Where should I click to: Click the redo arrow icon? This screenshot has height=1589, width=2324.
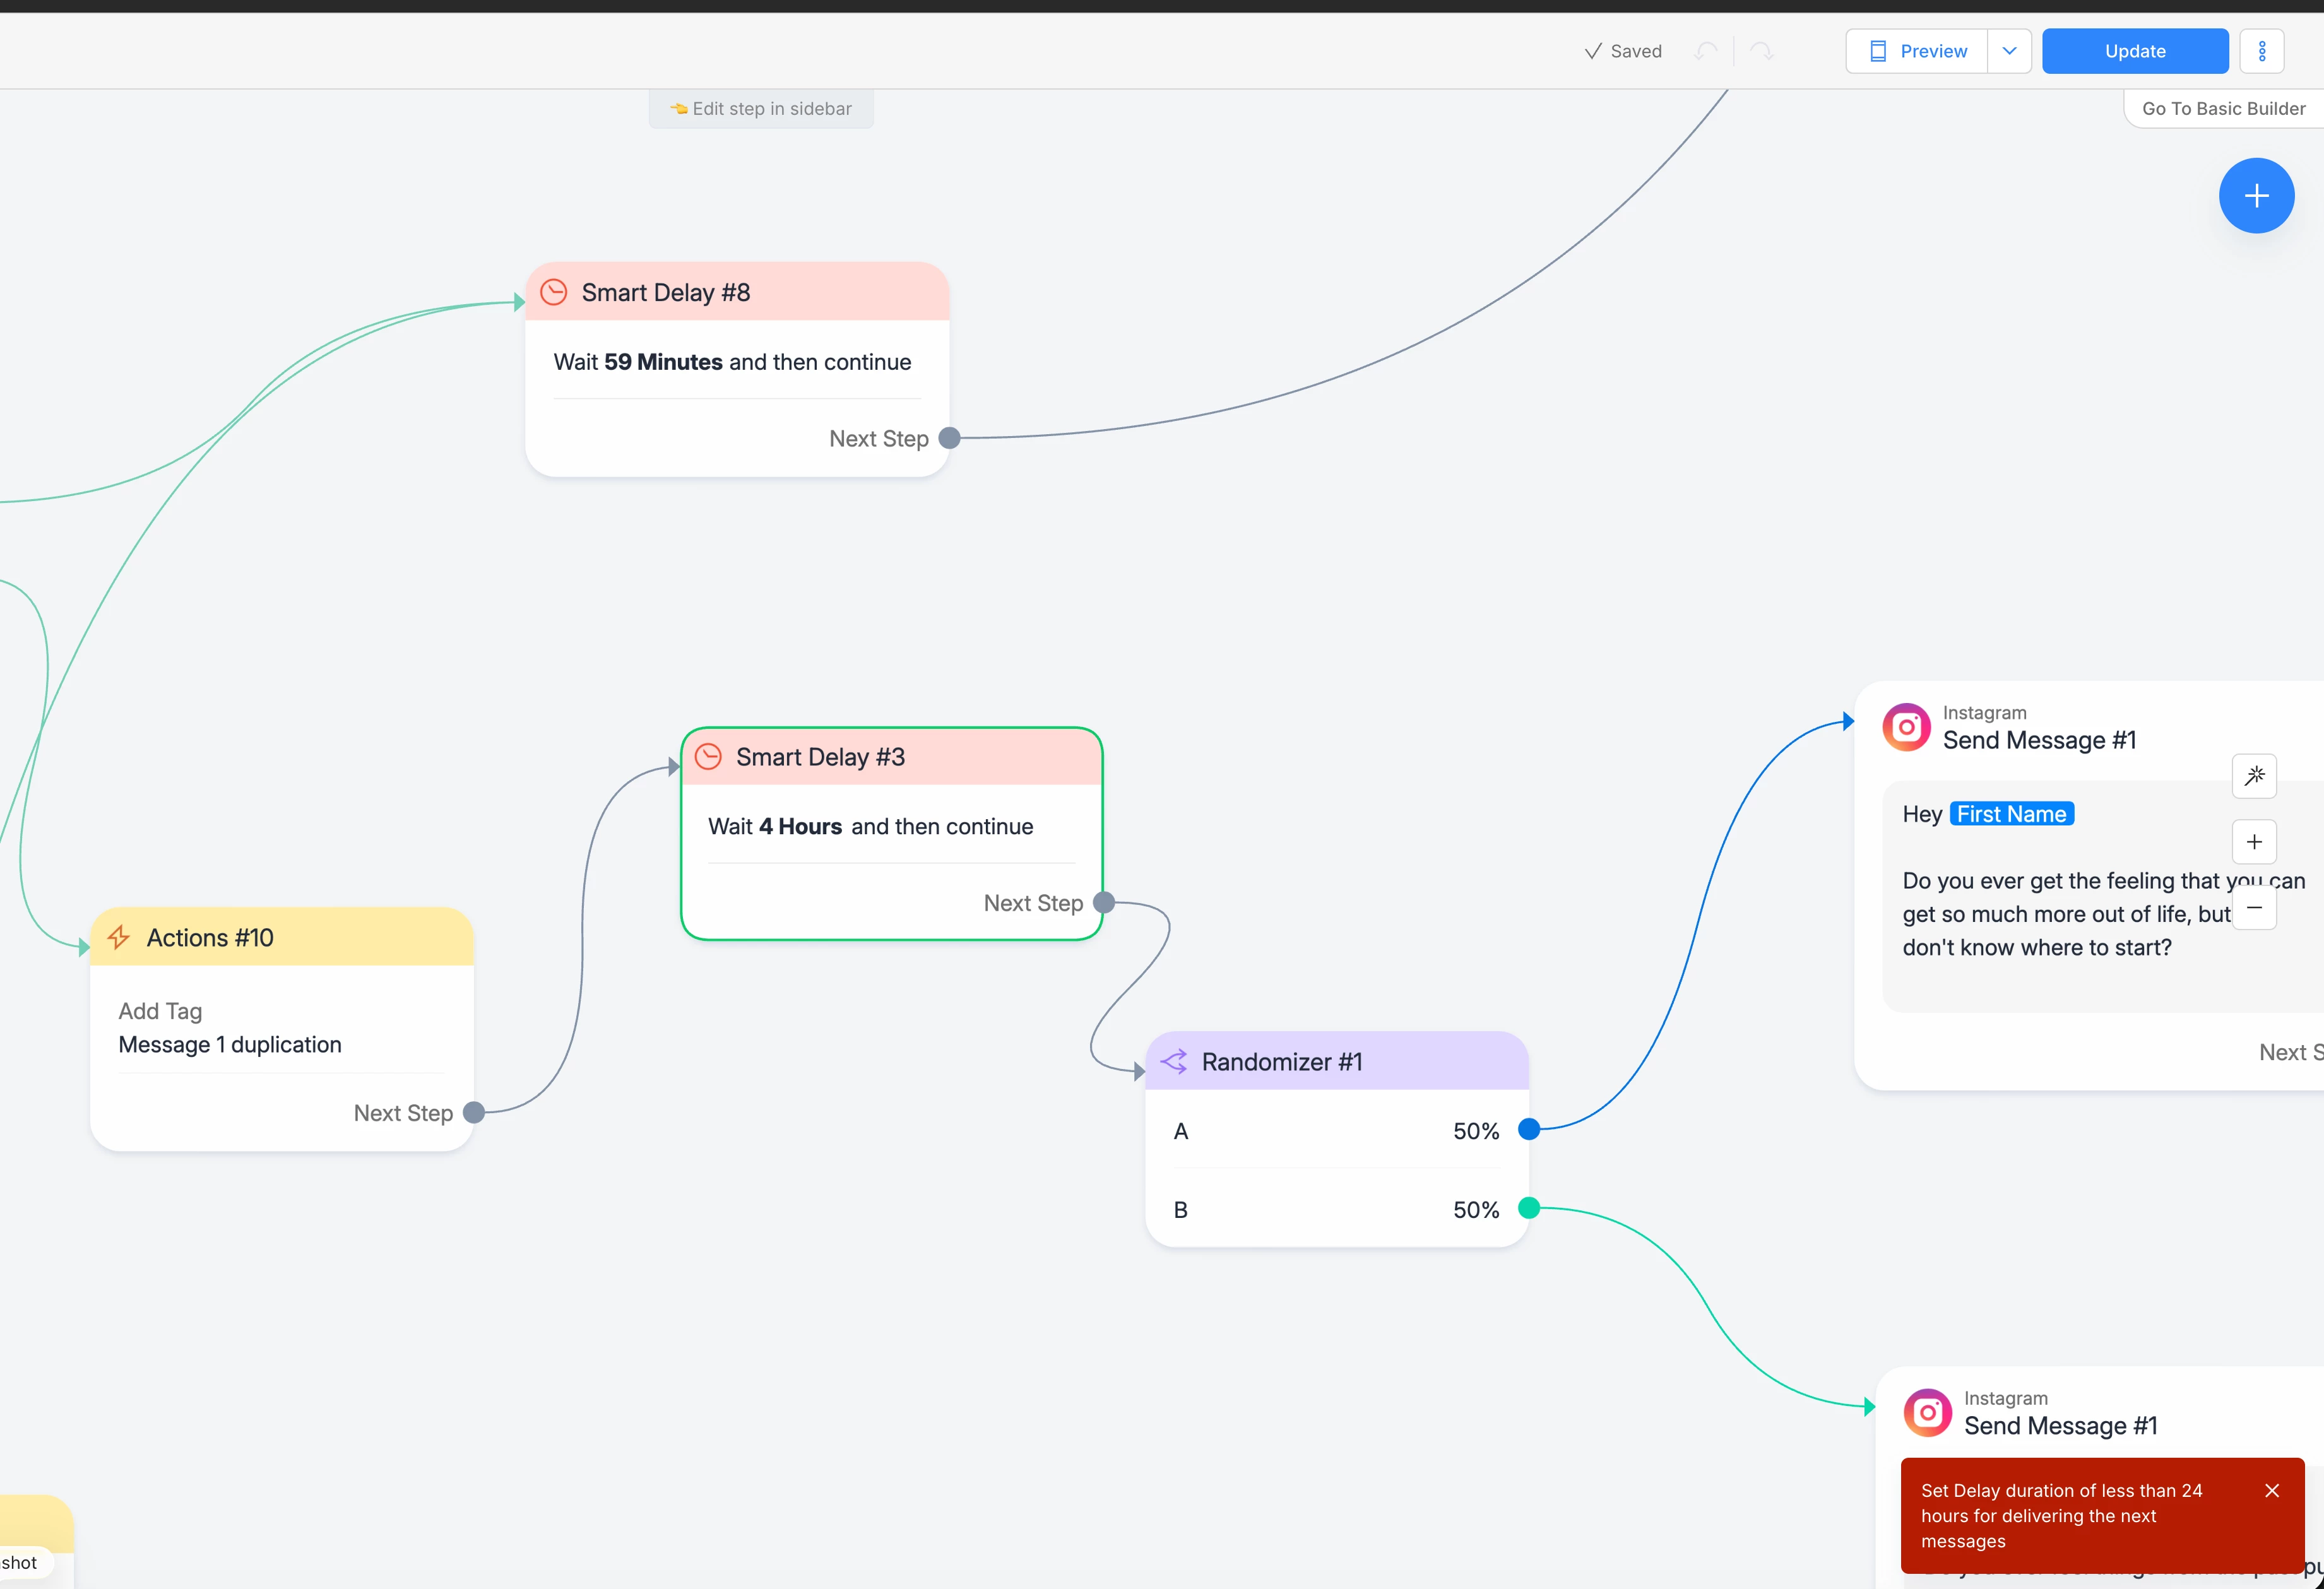[1762, 51]
